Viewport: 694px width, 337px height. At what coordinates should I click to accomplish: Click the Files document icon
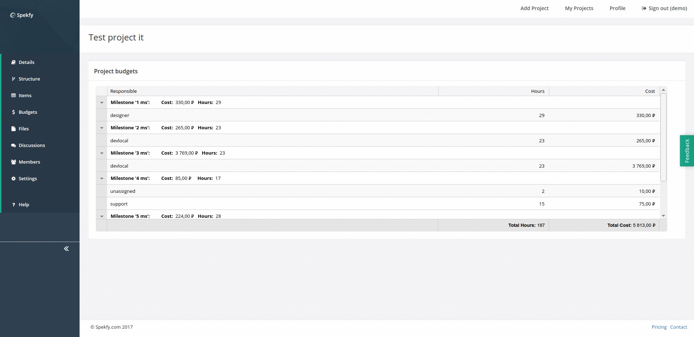click(13, 129)
